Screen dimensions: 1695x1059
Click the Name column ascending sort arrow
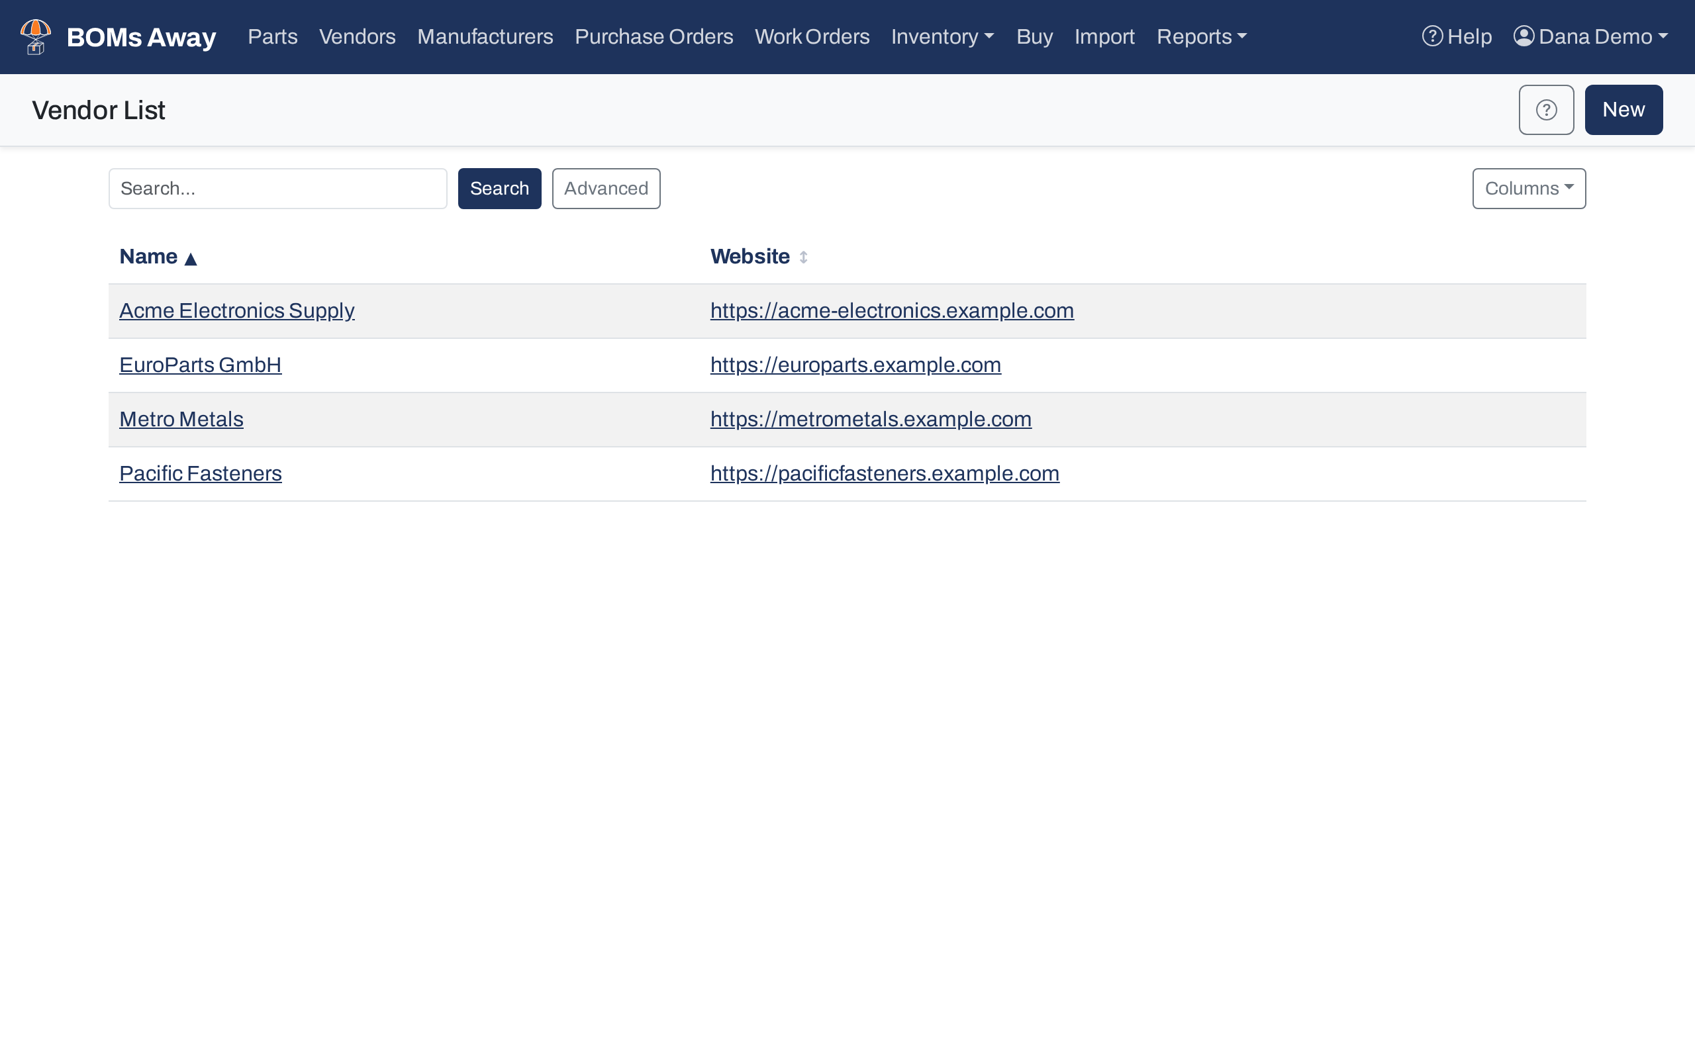(191, 258)
